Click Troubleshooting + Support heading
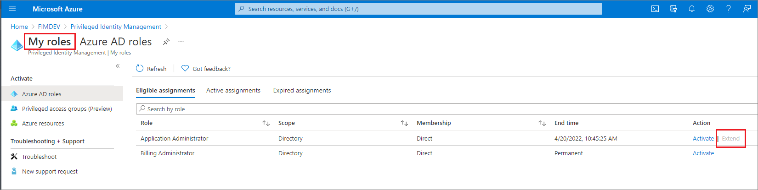 pyautogui.click(x=47, y=141)
